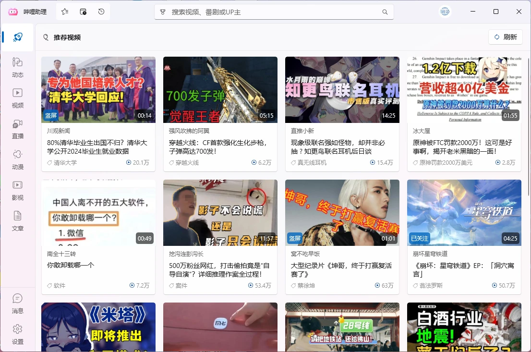The height and width of the screenshot is (352, 531).
Task: Open 动态 in the sidebar
Action: [x=18, y=67]
